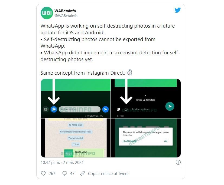Image resolution: width=224 pixels, height=185 pixels.
Task: Click the WABetaInfo display name
Action: click(65, 11)
